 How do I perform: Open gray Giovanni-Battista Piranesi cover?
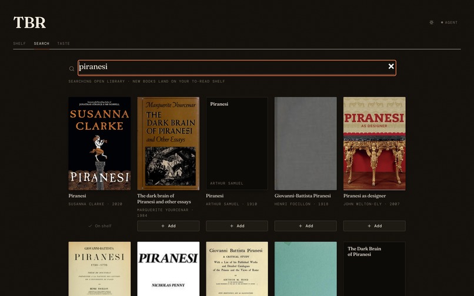[306, 143]
